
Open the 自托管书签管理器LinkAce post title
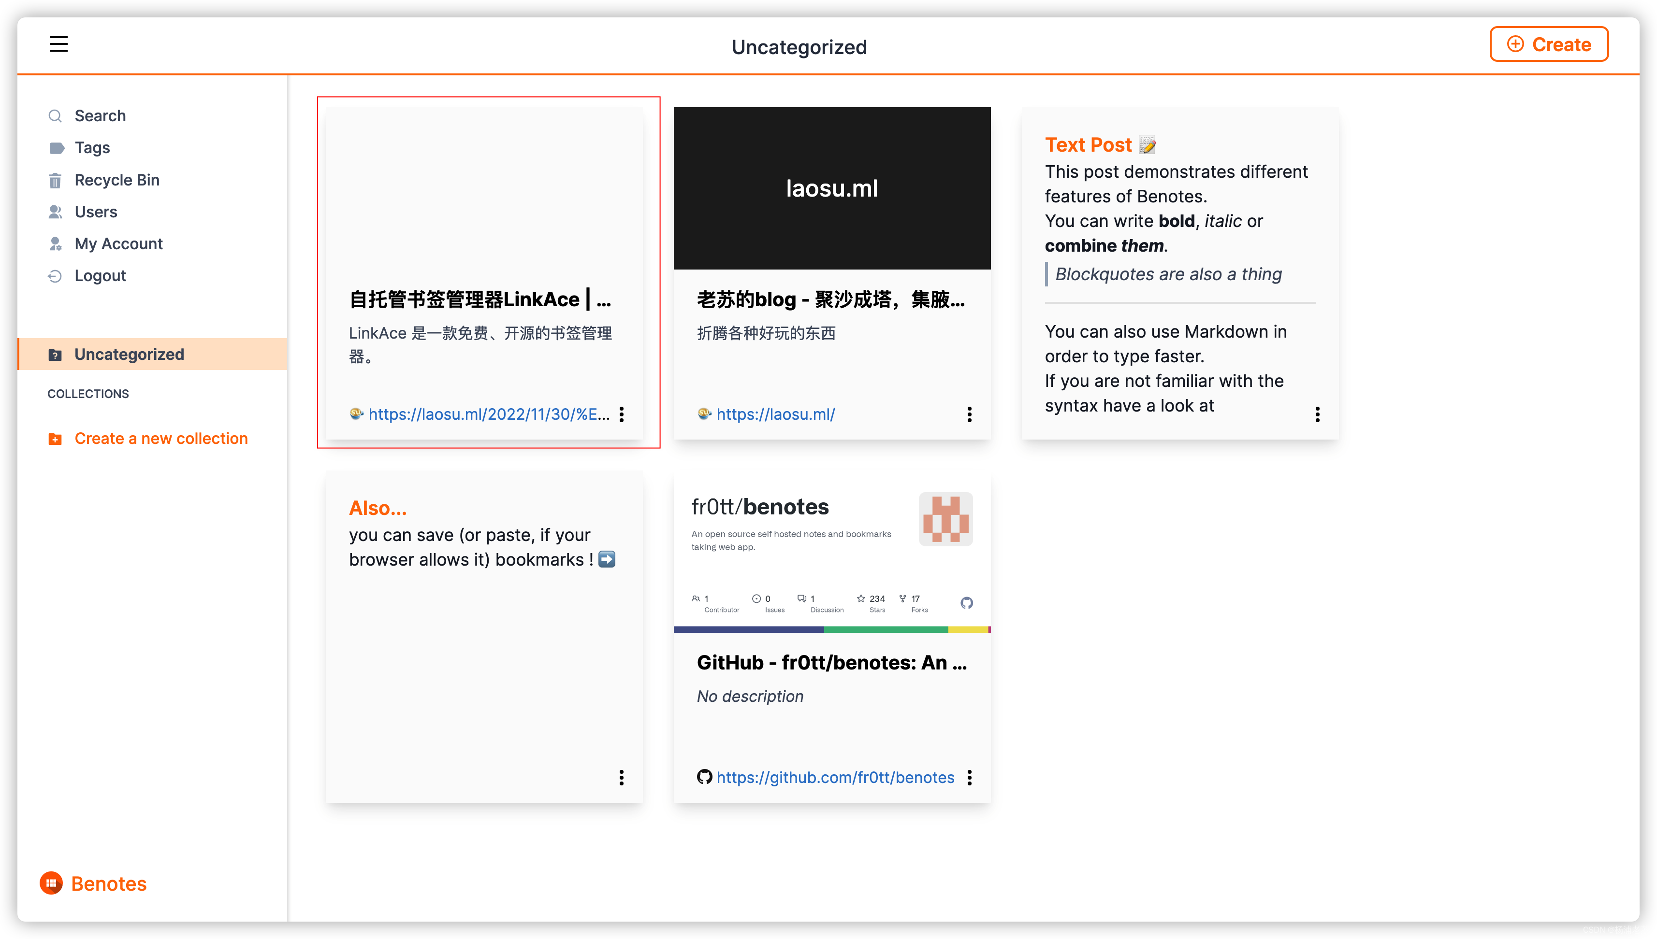click(480, 299)
